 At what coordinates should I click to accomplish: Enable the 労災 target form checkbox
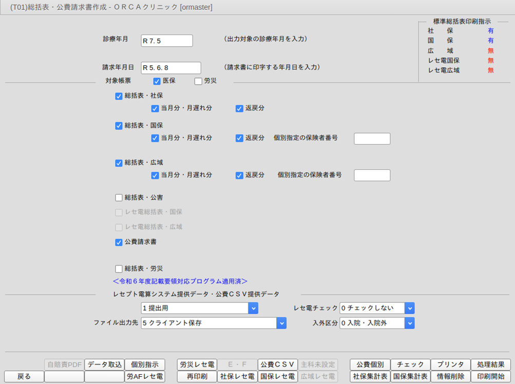198,81
